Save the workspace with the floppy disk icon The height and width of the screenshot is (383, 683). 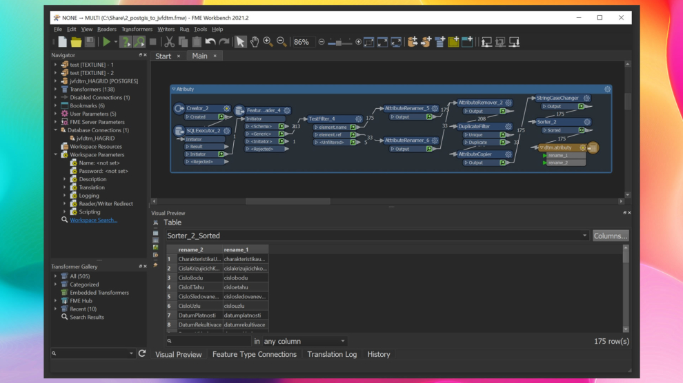90,42
